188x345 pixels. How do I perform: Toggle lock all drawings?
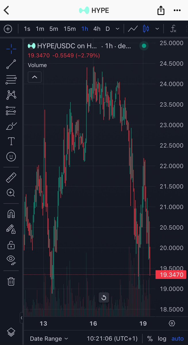coord(11,245)
